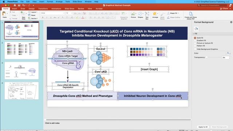The width and height of the screenshot is (233, 131).
Task: Open the Arrange options
Action: coord(155,15)
